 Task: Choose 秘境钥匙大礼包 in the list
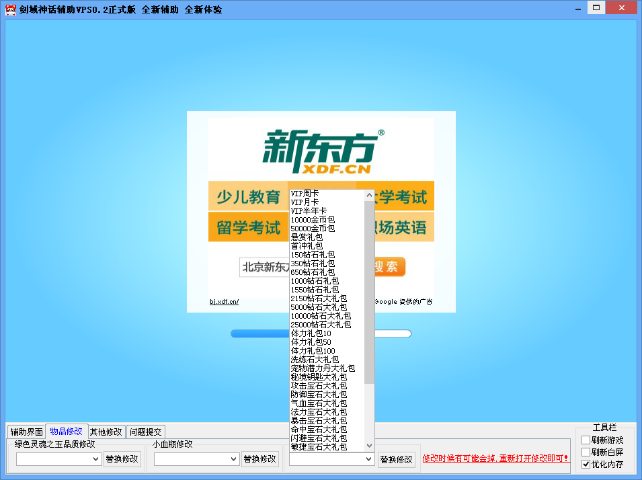pos(327,376)
